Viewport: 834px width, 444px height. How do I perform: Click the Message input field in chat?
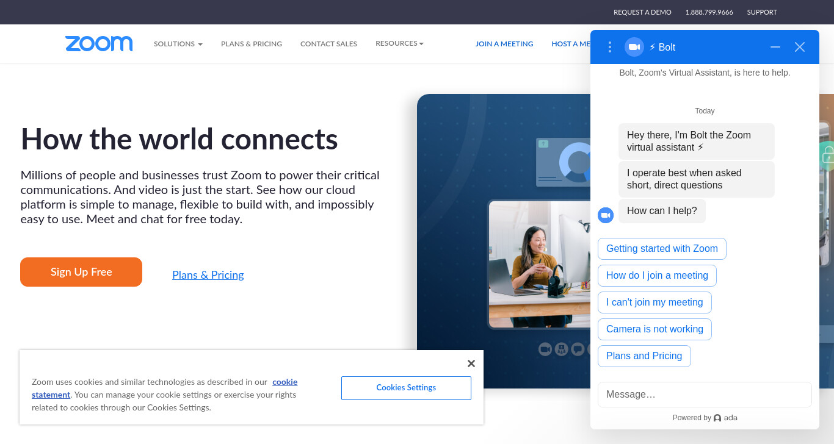click(x=705, y=395)
